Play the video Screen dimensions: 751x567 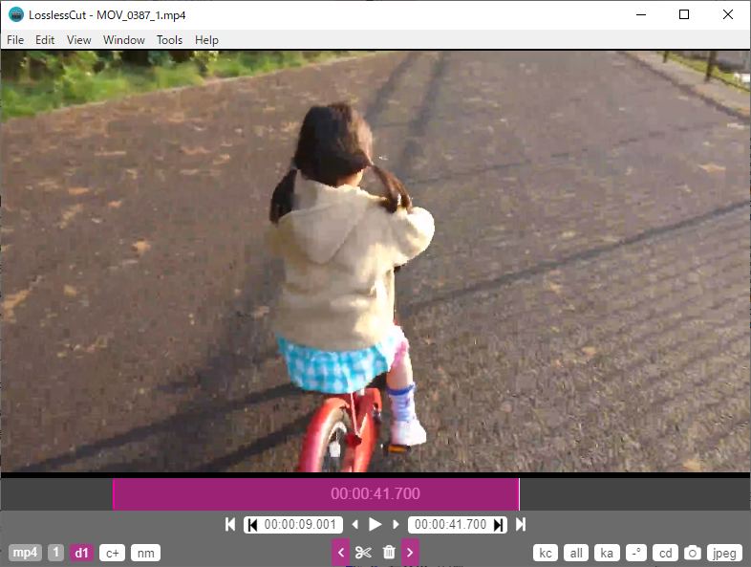click(x=375, y=524)
